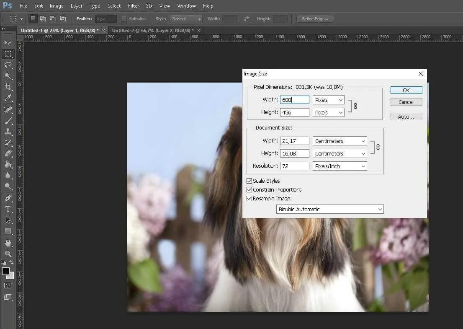Click the black foreground color swatch
463x329 pixels.
[x=5, y=271]
